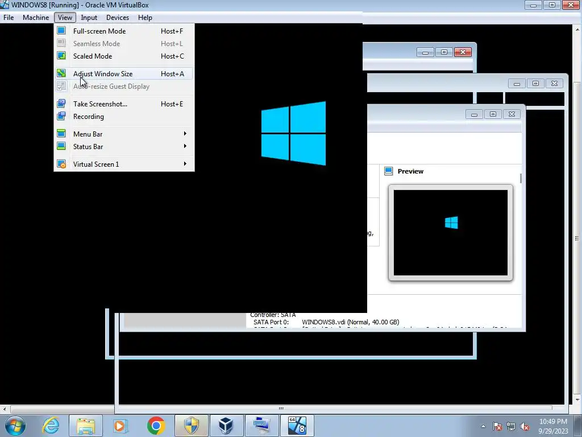Choose Full-screen Mode entry

124,31
